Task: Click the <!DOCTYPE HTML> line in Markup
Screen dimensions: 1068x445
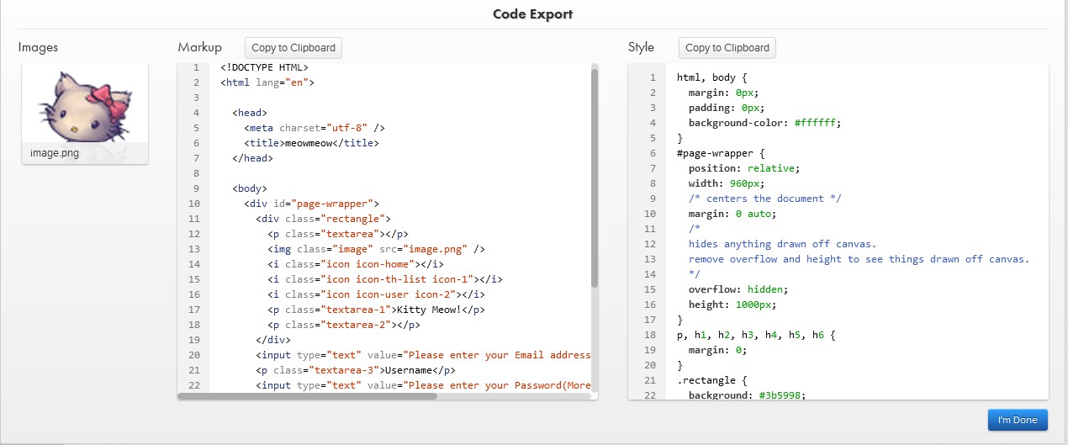Action: coord(265,67)
